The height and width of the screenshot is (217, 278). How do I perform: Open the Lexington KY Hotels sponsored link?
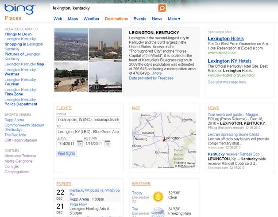coord(230,61)
